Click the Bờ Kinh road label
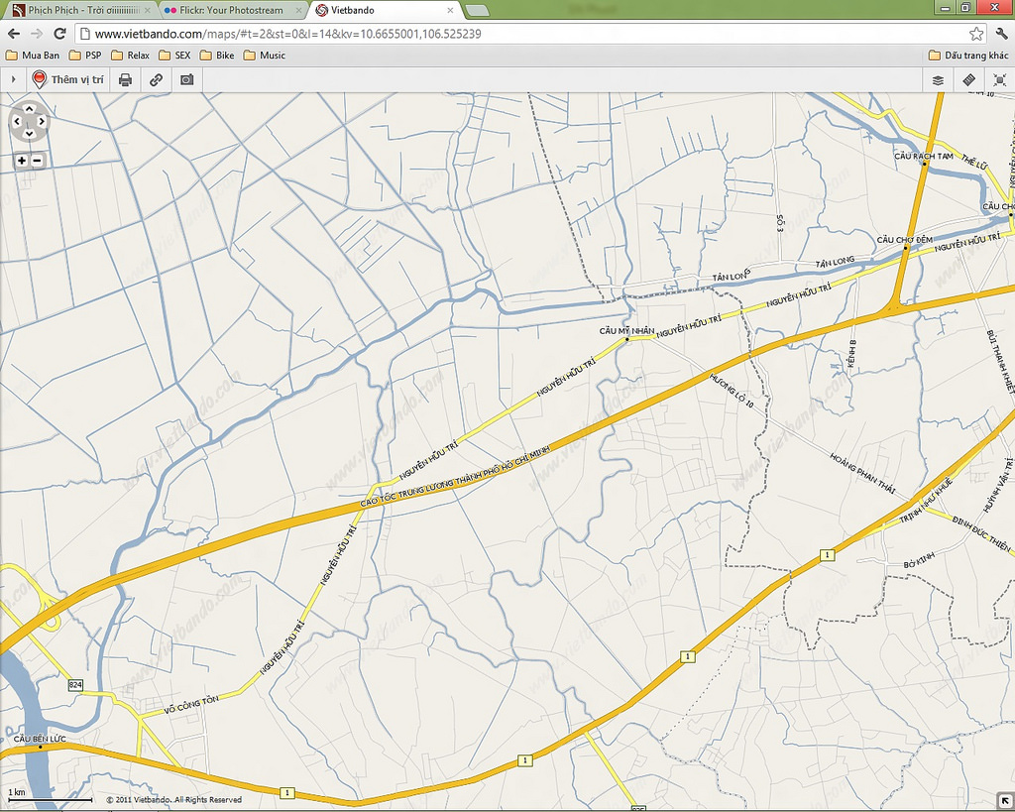 919,560
